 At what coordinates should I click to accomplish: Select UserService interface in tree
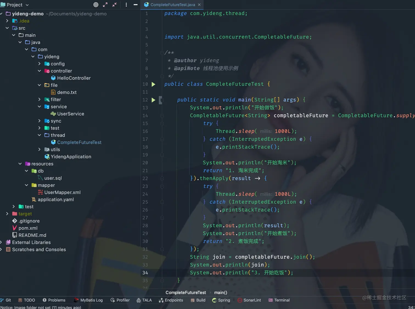click(x=68, y=114)
